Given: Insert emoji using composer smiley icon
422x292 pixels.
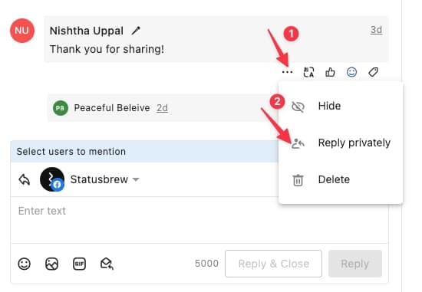Looking at the screenshot, I should [x=25, y=264].
